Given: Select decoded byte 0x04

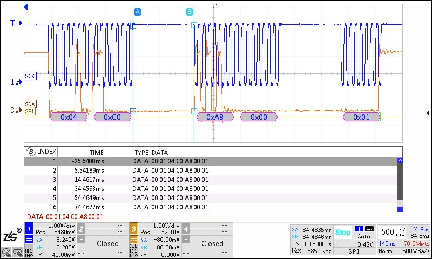Looking at the screenshot, I should click(x=69, y=117).
